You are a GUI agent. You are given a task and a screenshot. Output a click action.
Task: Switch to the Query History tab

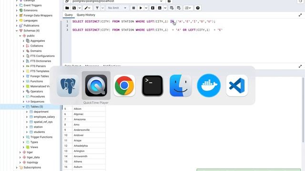pyautogui.click(x=86, y=15)
